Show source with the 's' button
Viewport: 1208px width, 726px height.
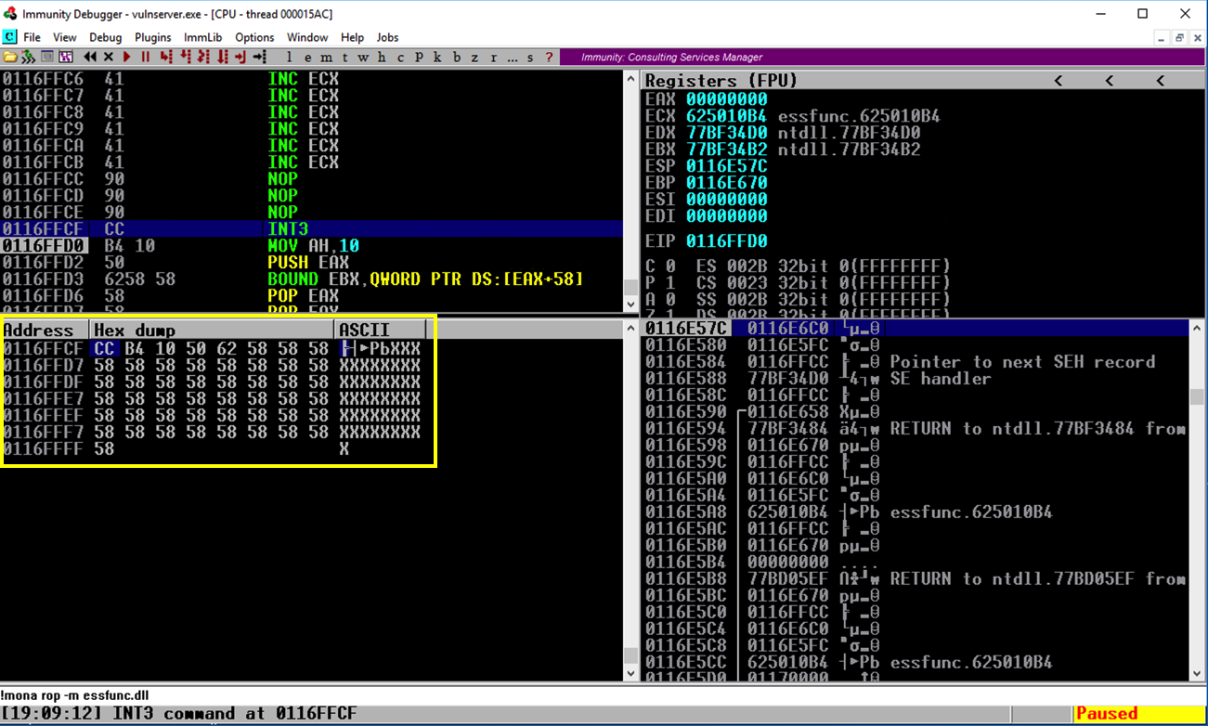pyautogui.click(x=530, y=58)
